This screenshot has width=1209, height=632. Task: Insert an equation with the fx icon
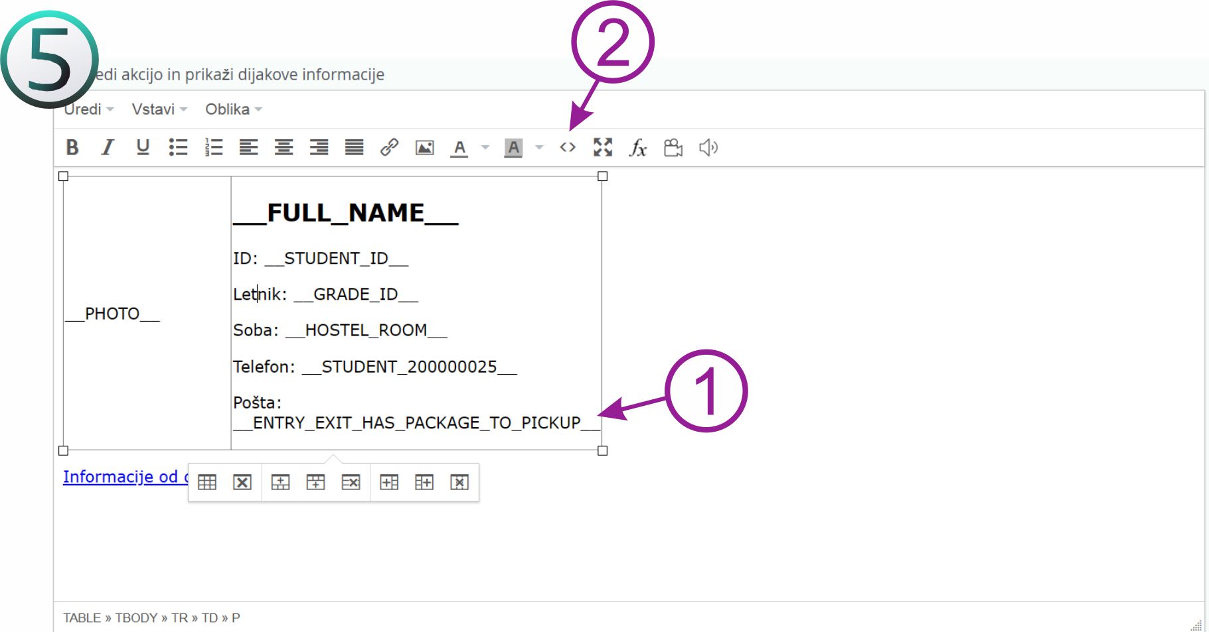point(637,147)
